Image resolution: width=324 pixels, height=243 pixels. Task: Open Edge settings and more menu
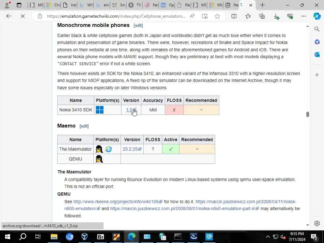(x=303, y=16)
